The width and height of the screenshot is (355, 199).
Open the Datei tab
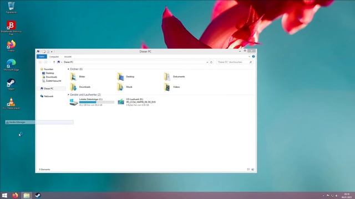pyautogui.click(x=42, y=56)
